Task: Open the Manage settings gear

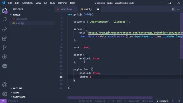Action: click(5, 94)
